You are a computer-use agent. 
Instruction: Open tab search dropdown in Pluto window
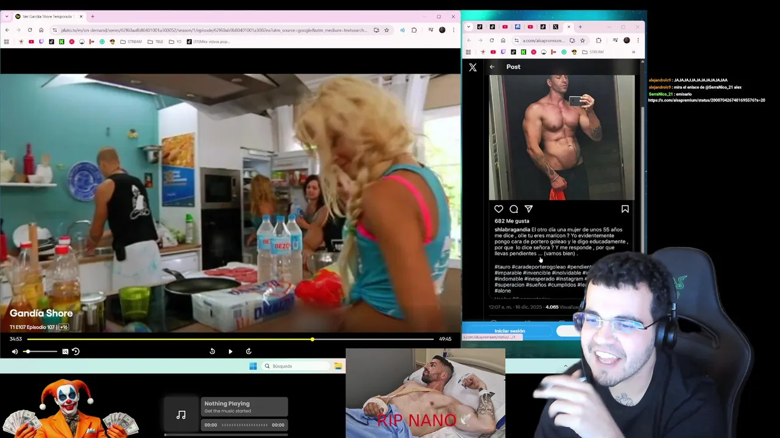point(7,16)
